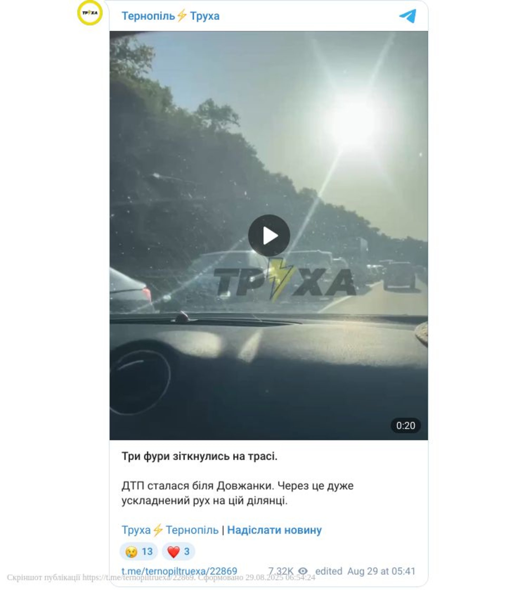Click the edited label beside the date
This screenshot has height=590, width=506.
pos(329,571)
